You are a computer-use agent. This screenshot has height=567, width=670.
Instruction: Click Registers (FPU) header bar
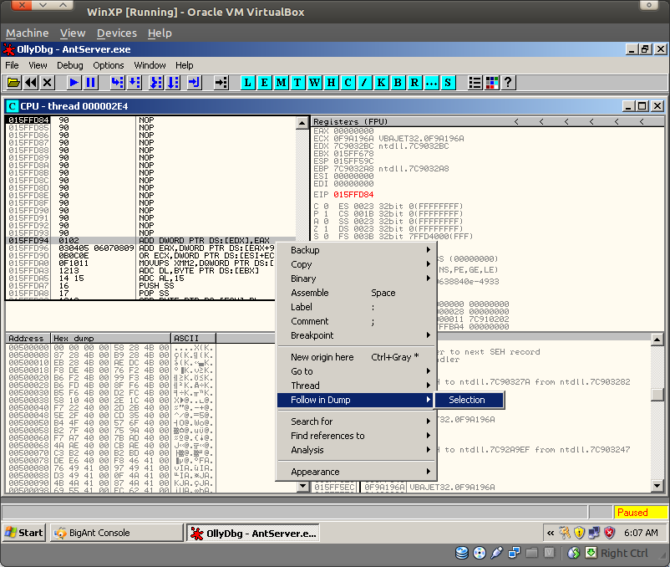(x=488, y=122)
